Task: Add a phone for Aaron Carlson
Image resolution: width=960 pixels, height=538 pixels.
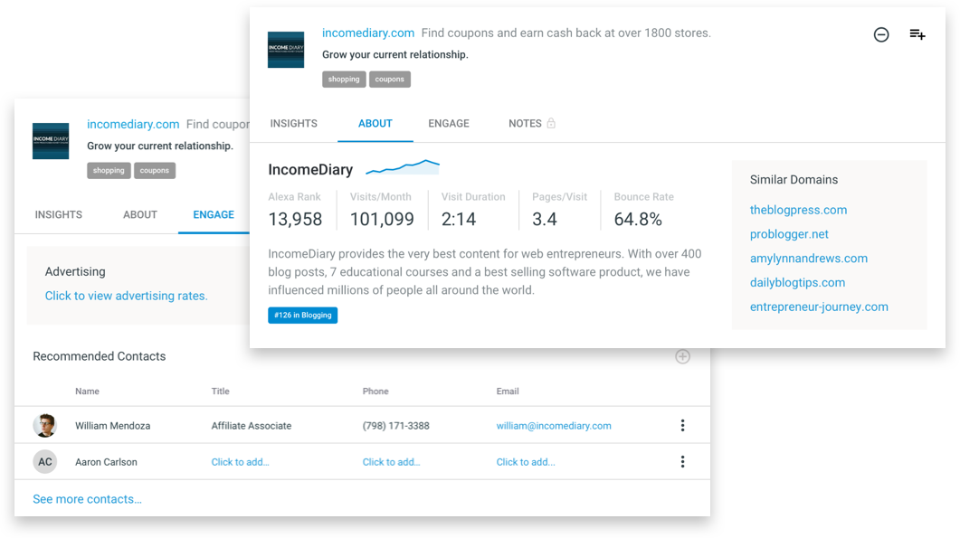Action: point(391,462)
